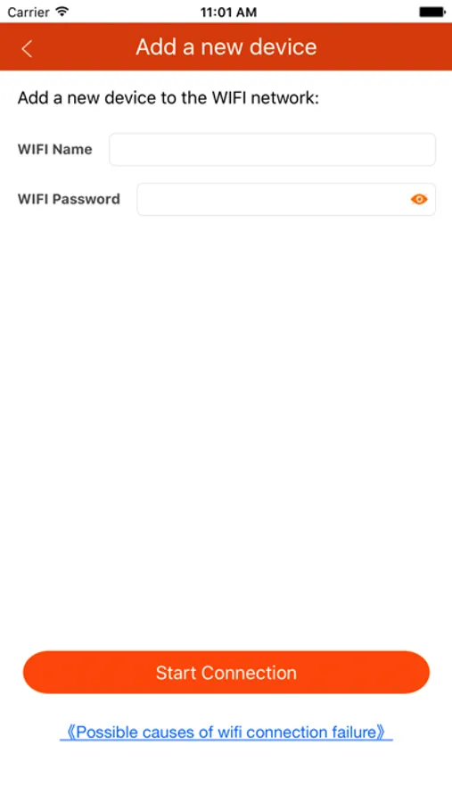Screen dimensions: 452x803
Task: Select the WIFI Password label
Action: pyautogui.click(x=69, y=199)
